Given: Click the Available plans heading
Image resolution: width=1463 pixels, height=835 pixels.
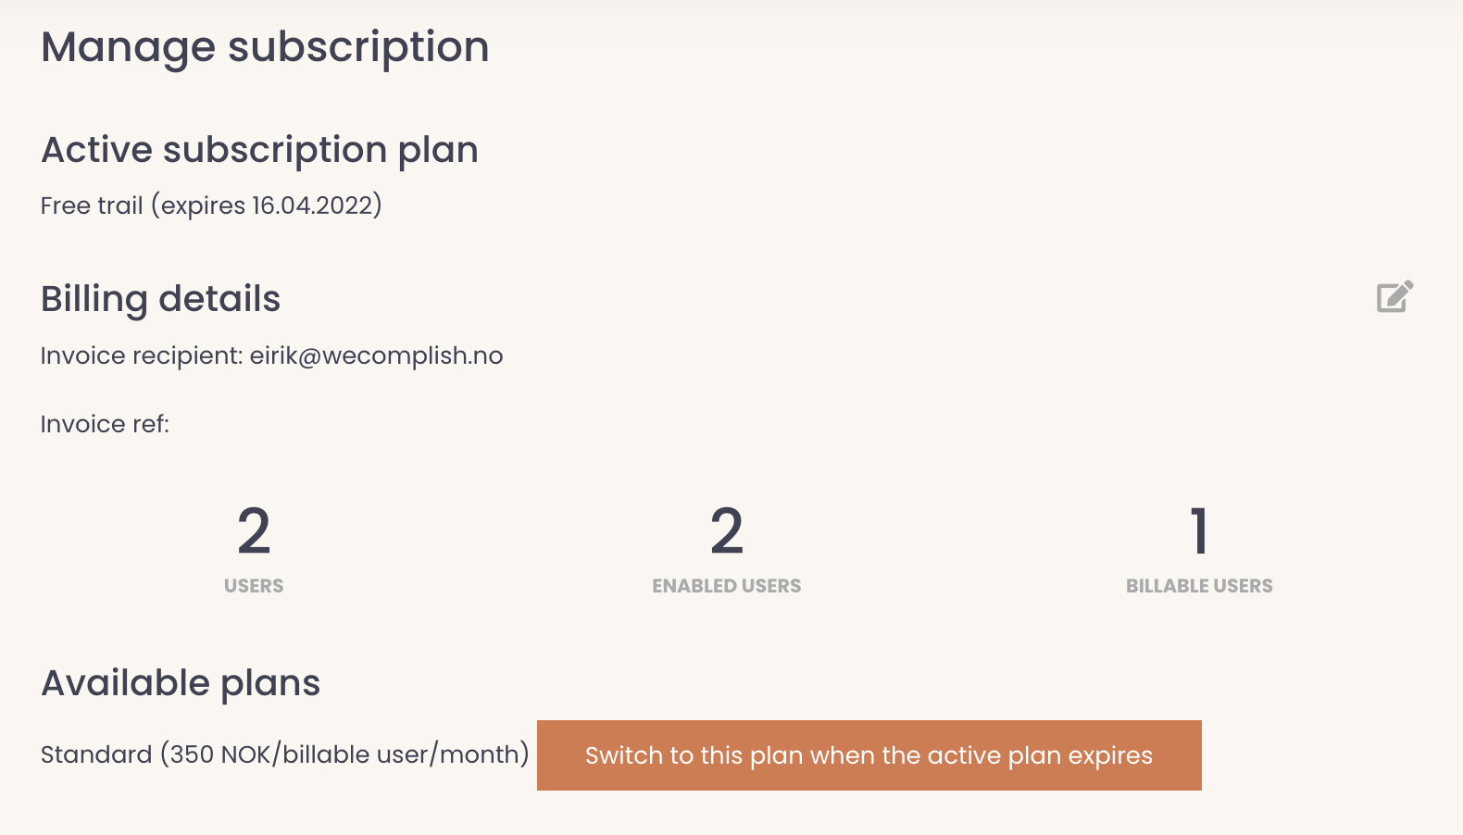Looking at the screenshot, I should pos(181,683).
